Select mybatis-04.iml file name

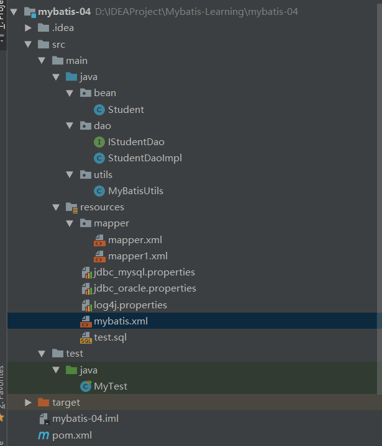pos(86,419)
